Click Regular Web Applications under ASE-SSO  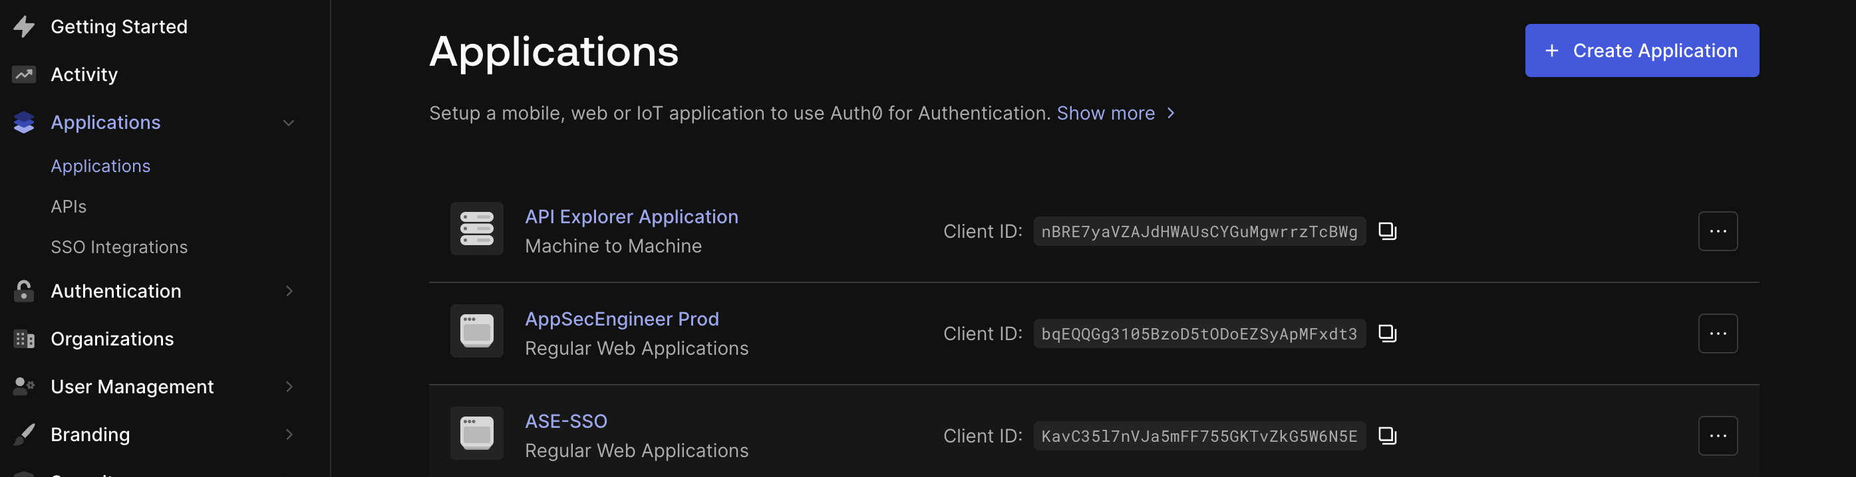[x=636, y=450]
